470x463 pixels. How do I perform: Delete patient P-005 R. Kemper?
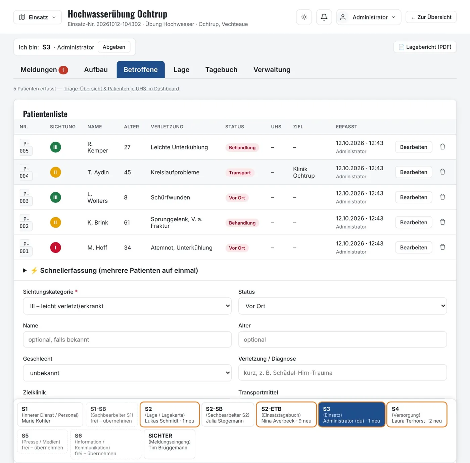(x=442, y=147)
